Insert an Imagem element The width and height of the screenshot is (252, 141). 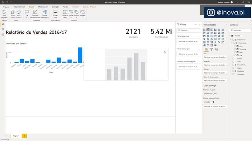82,13
